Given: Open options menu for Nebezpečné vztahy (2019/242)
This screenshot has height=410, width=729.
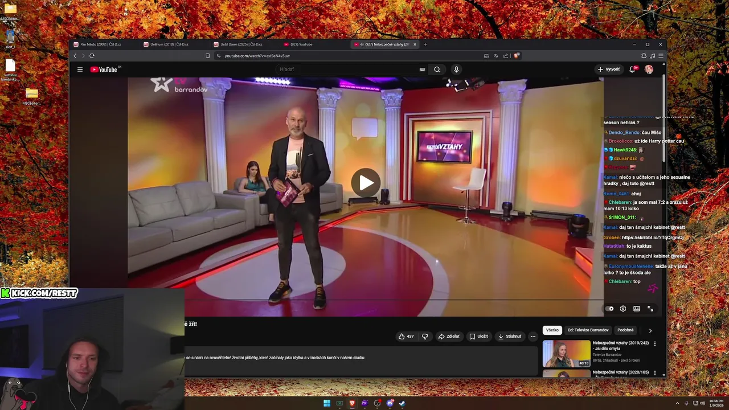Looking at the screenshot, I should [655, 344].
